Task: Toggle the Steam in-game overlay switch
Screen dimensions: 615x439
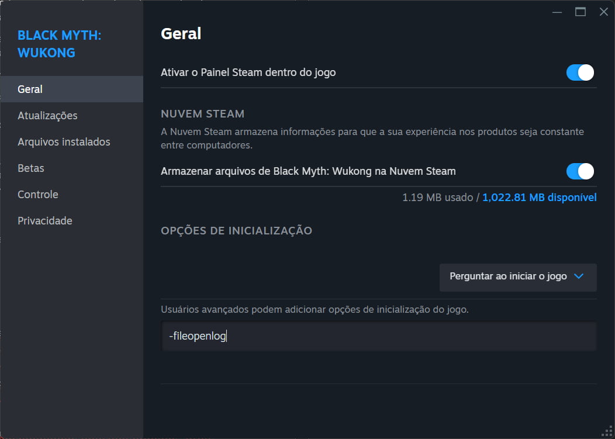Action: tap(580, 72)
